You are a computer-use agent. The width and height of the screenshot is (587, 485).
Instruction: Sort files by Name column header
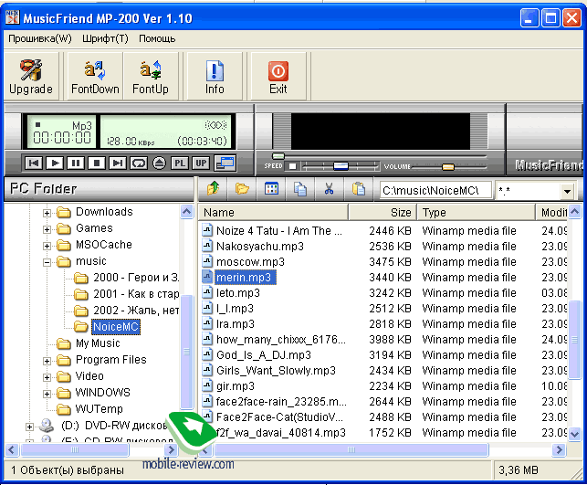273,212
